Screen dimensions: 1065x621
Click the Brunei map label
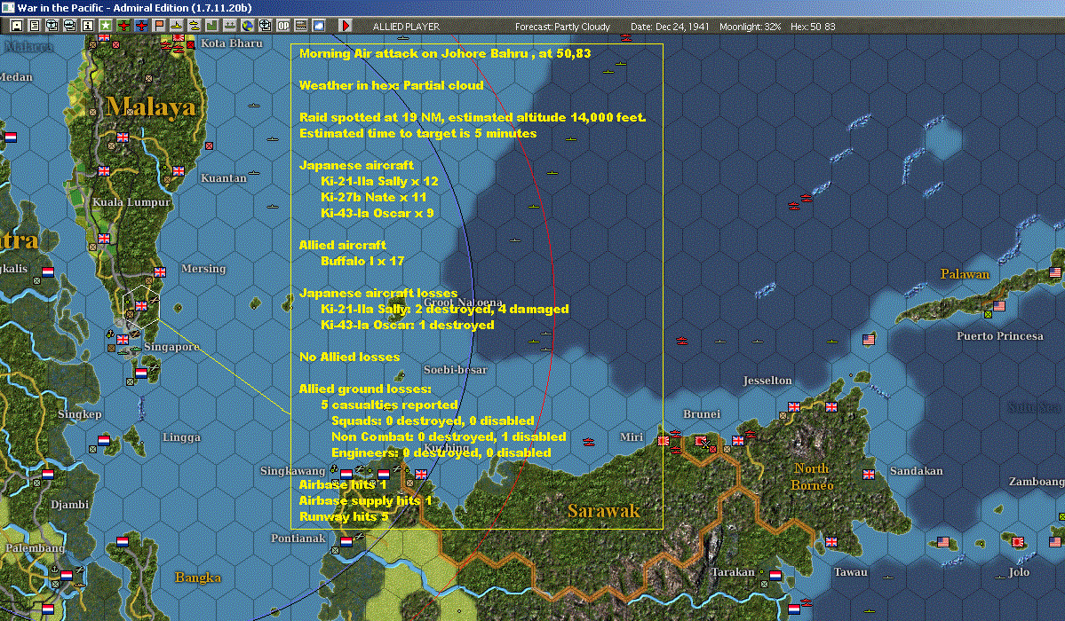tap(702, 414)
